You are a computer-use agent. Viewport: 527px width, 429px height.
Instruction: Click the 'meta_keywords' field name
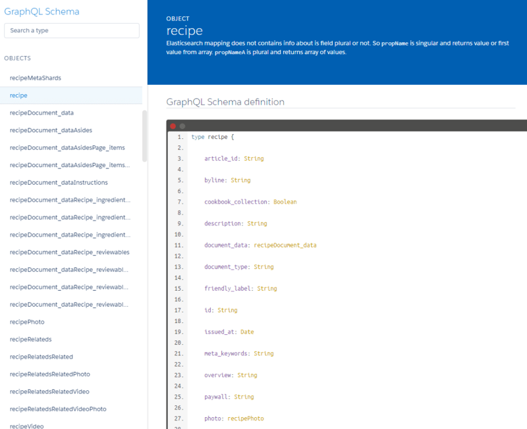(x=226, y=353)
